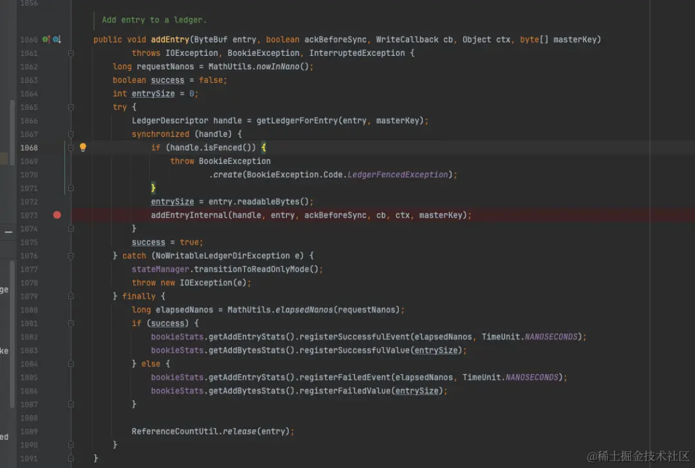The width and height of the screenshot is (695, 468).
Task: Click the overridden-method gutter icon on line 1060
Action: [57, 39]
